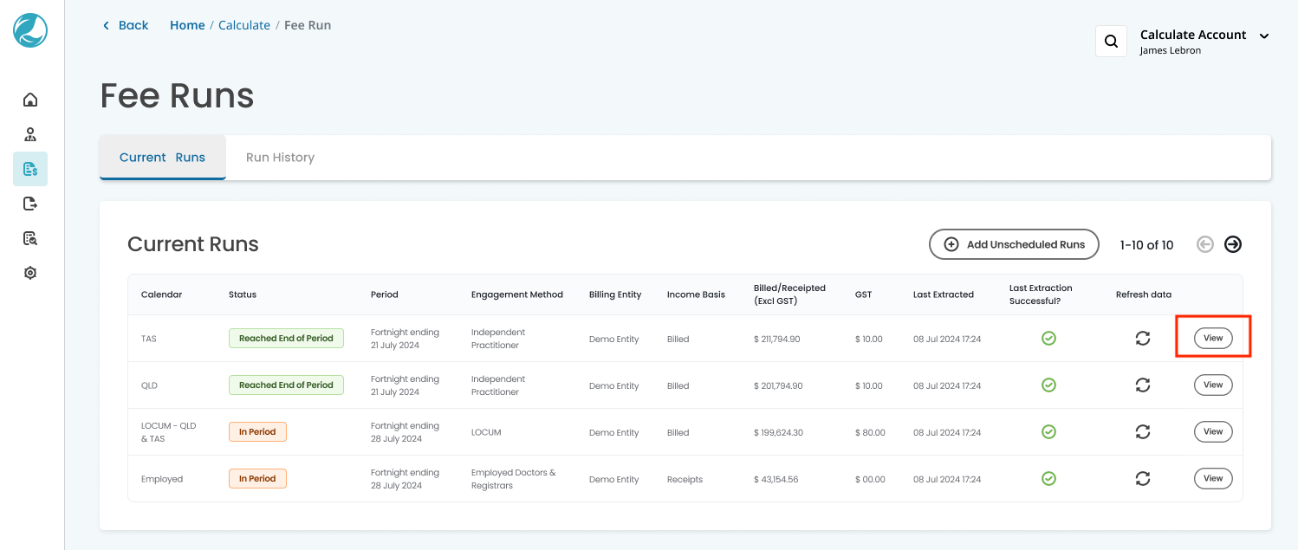
Task: Click the Billing Entity column header
Action: pyautogui.click(x=615, y=294)
